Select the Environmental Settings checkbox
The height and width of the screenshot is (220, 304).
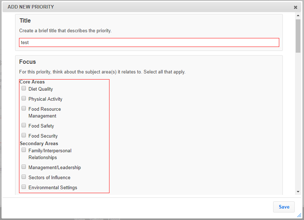(x=24, y=187)
